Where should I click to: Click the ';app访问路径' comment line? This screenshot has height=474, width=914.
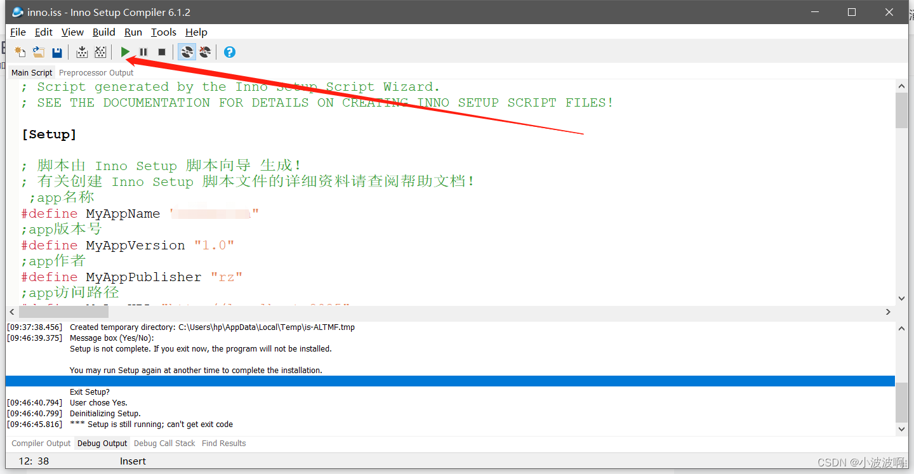coord(70,293)
